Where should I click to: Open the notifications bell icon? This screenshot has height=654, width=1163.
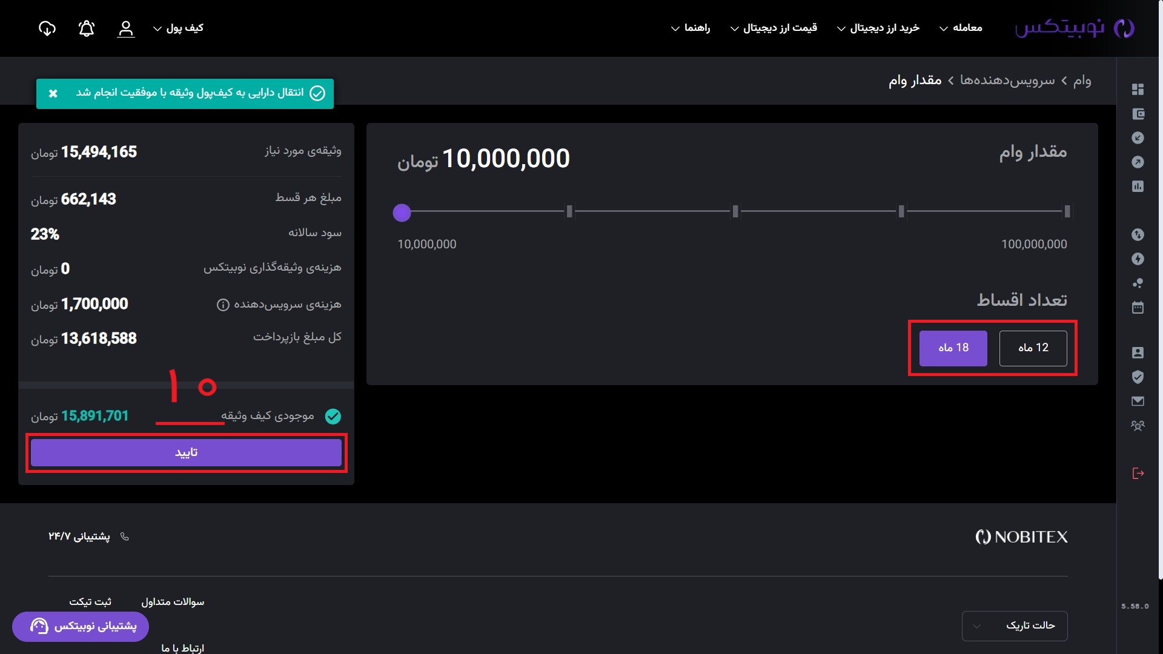(87, 28)
